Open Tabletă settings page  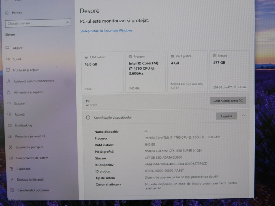click(x=19, y=114)
